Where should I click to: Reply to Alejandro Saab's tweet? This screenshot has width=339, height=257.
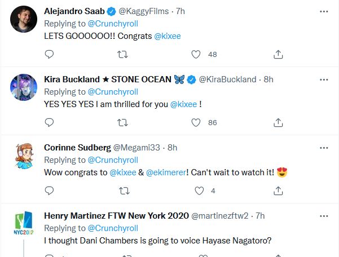[49, 55]
